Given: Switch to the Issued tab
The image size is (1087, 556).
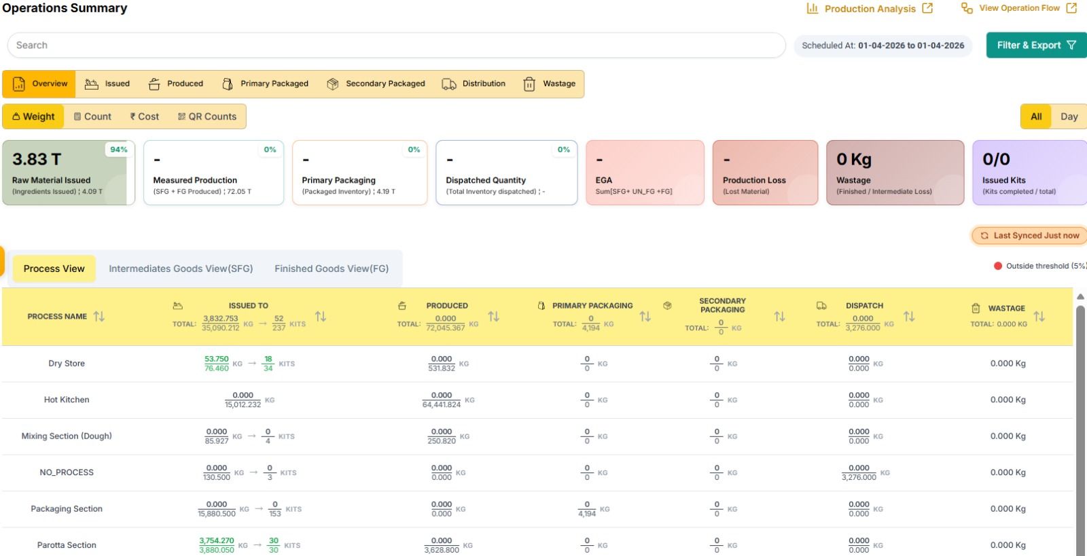Looking at the screenshot, I should [x=107, y=84].
